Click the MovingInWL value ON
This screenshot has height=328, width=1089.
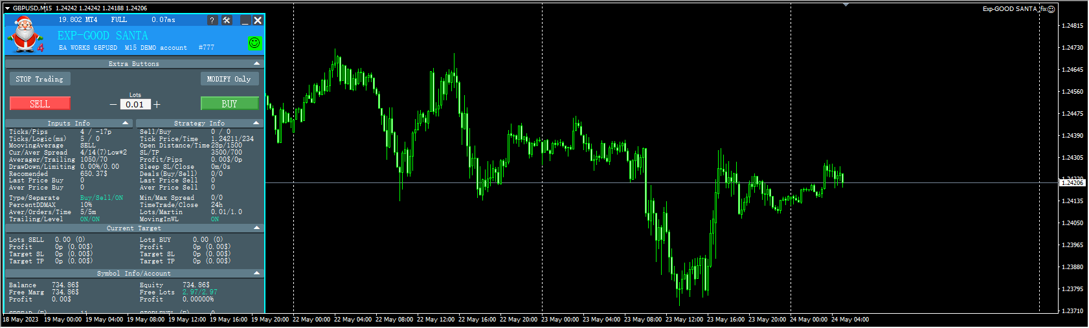[x=215, y=219]
